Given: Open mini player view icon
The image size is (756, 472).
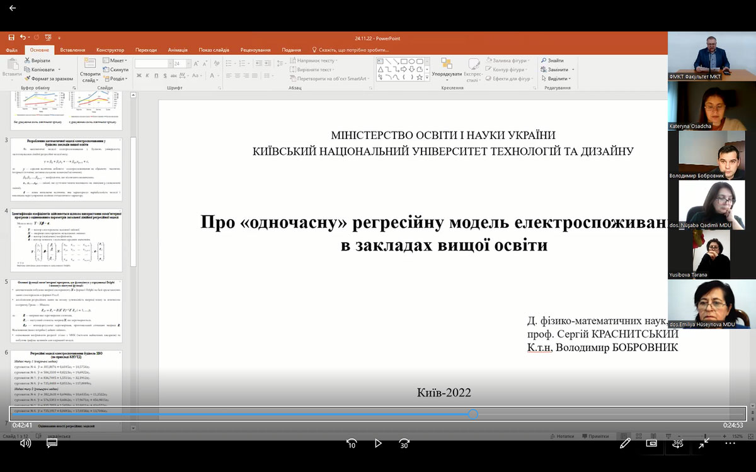Looking at the screenshot, I should tap(651, 443).
